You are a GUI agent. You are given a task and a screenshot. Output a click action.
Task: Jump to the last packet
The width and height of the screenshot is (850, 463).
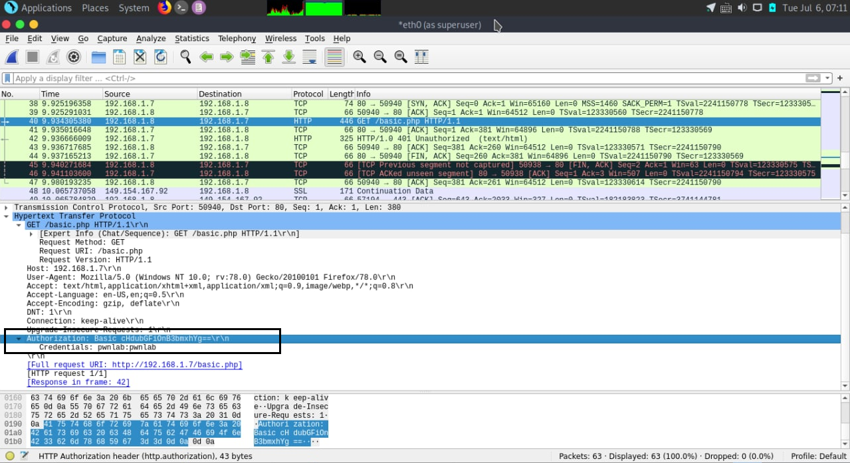tap(289, 57)
